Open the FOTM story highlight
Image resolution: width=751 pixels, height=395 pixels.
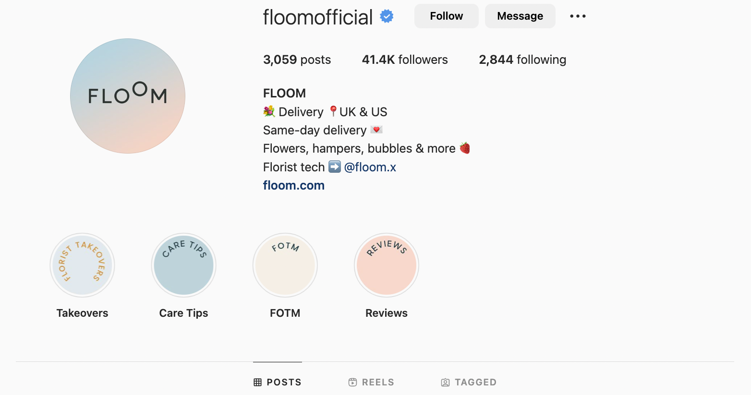tap(285, 265)
